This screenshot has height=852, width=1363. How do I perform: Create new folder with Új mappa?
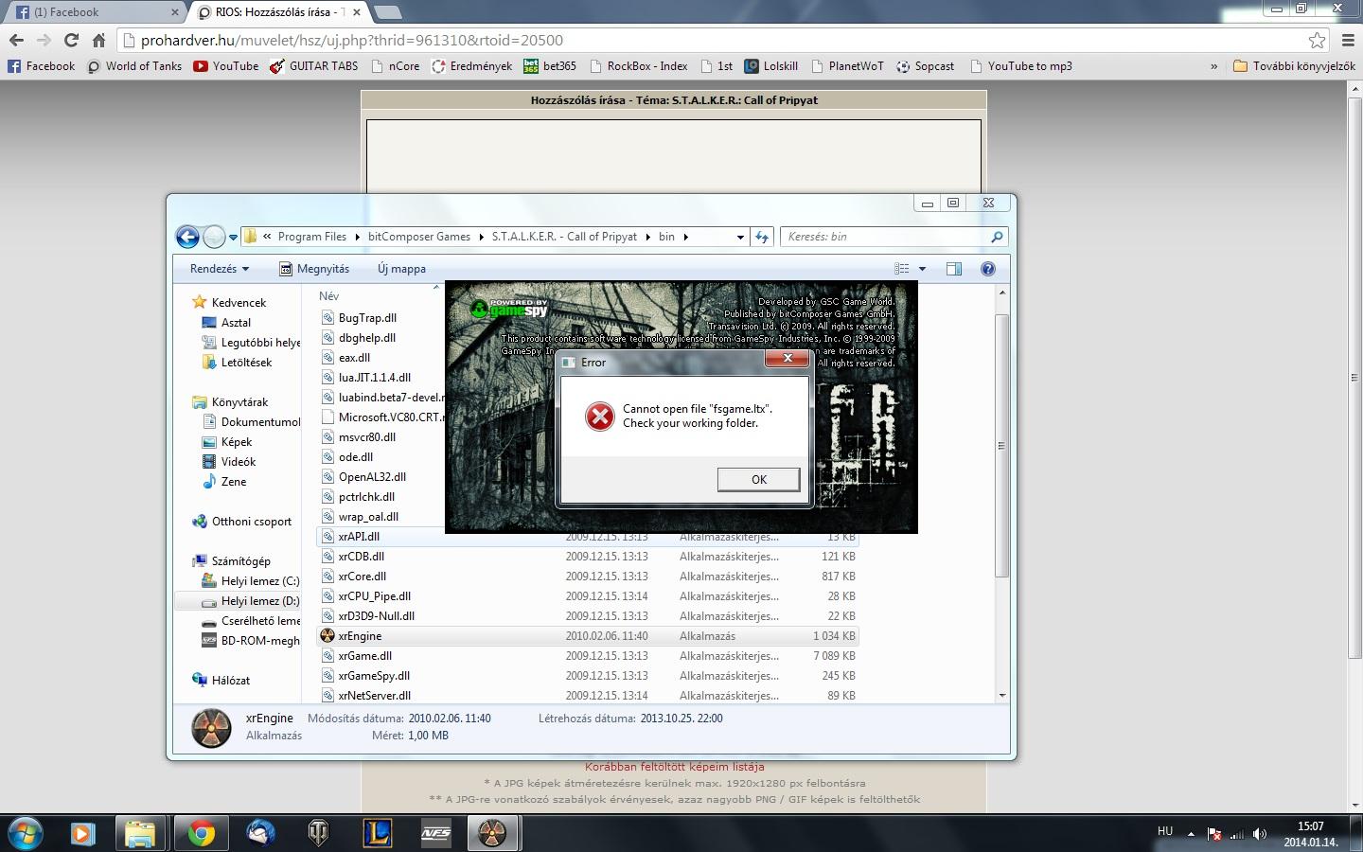tap(401, 269)
